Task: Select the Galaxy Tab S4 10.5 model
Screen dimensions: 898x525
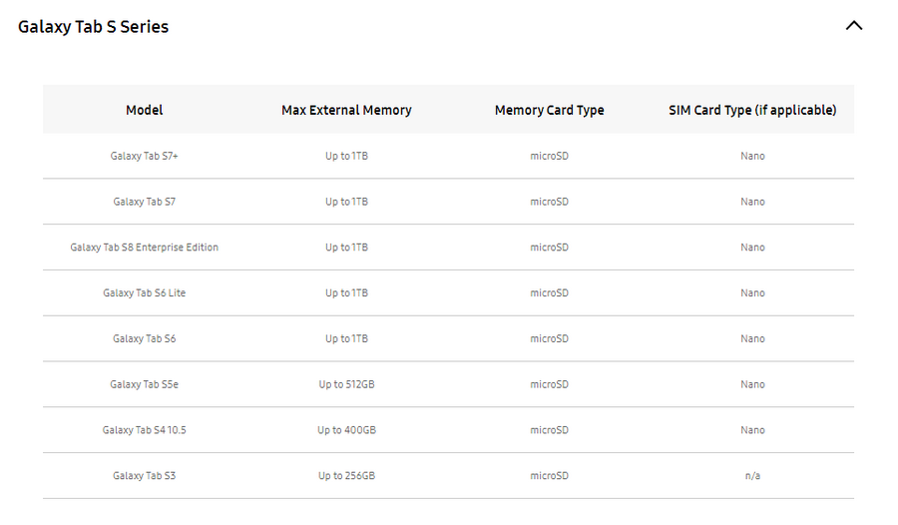Action: pos(144,430)
